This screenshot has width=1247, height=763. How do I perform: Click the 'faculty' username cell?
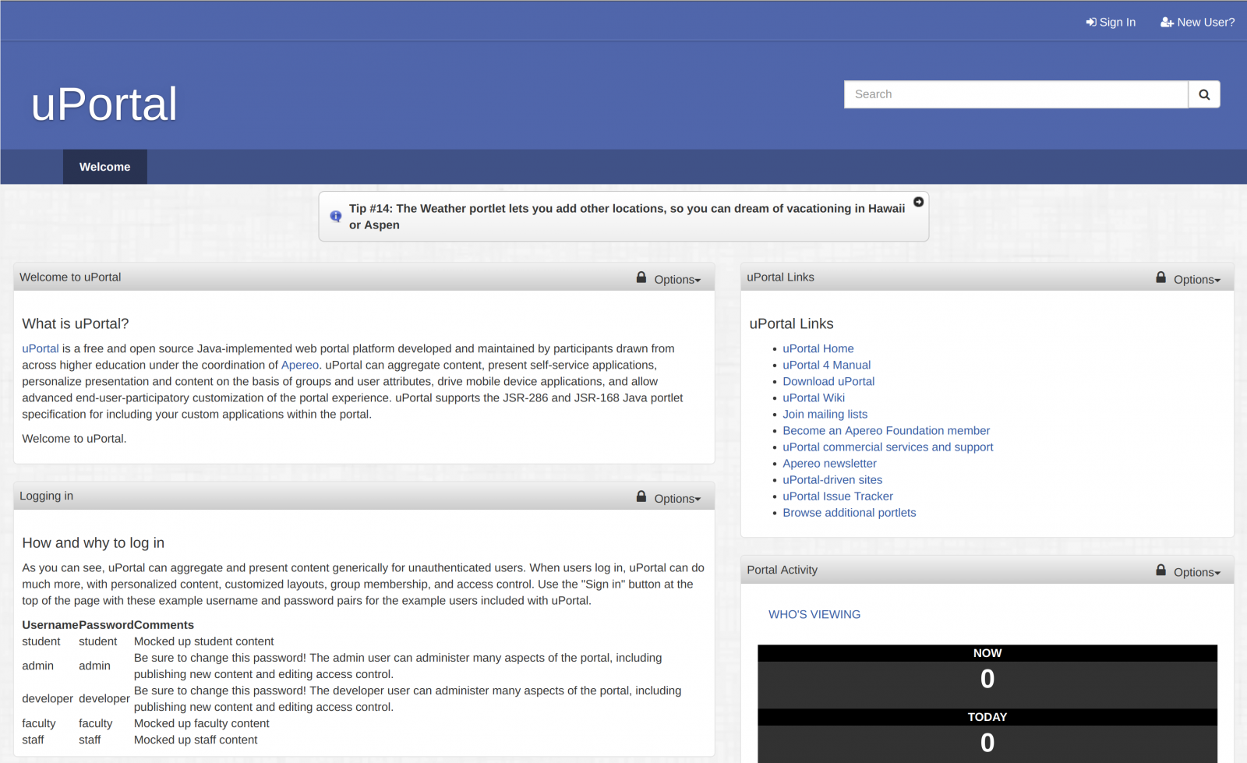pos(39,723)
